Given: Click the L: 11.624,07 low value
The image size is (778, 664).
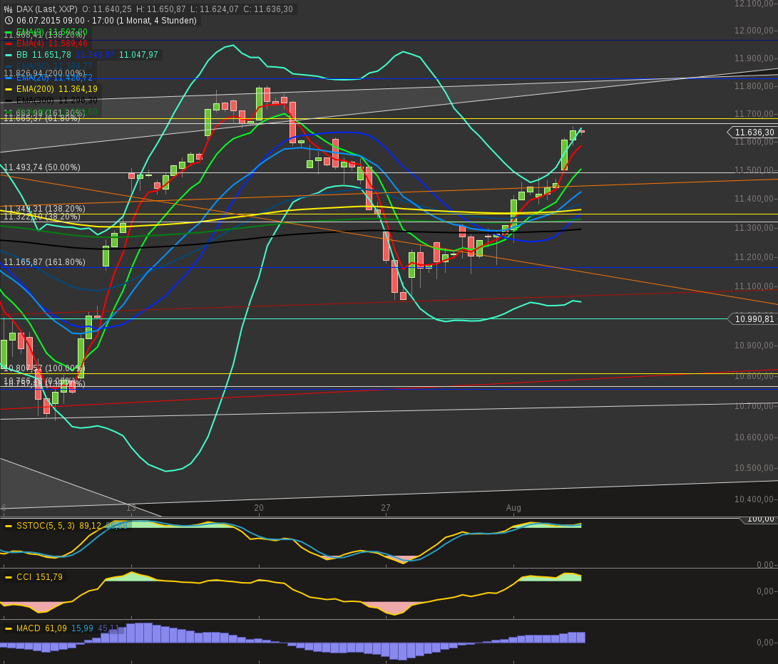Looking at the screenshot, I should [x=215, y=9].
